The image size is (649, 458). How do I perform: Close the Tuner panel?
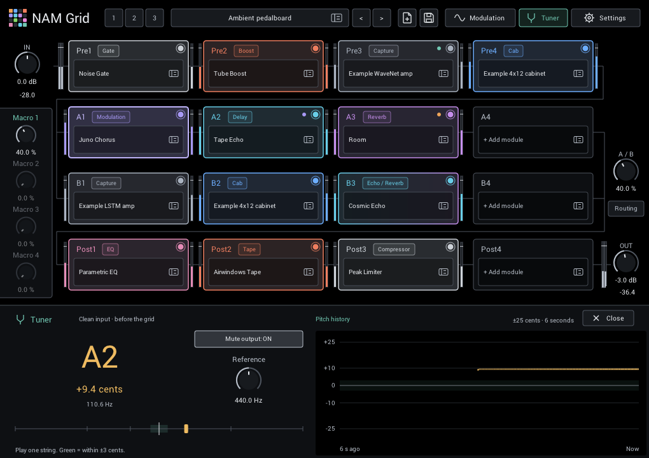pyautogui.click(x=608, y=318)
